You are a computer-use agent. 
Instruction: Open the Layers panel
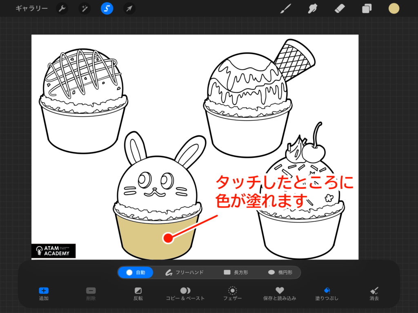pyautogui.click(x=367, y=8)
